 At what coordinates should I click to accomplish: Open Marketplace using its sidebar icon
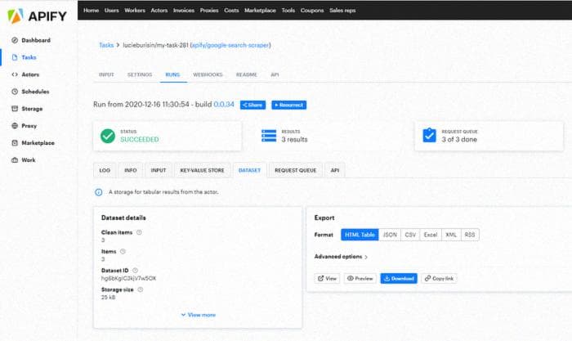15,143
